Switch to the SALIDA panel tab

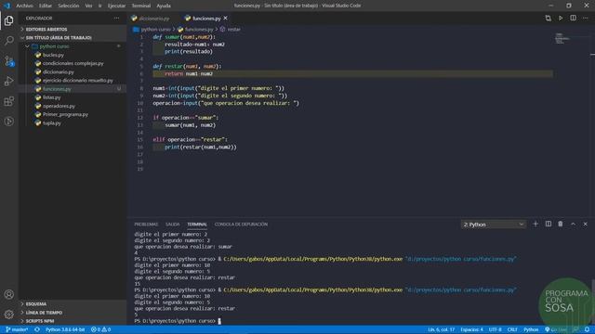click(172, 225)
